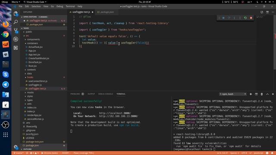Open the Search view in activity bar

pyautogui.click(x=16, y=22)
